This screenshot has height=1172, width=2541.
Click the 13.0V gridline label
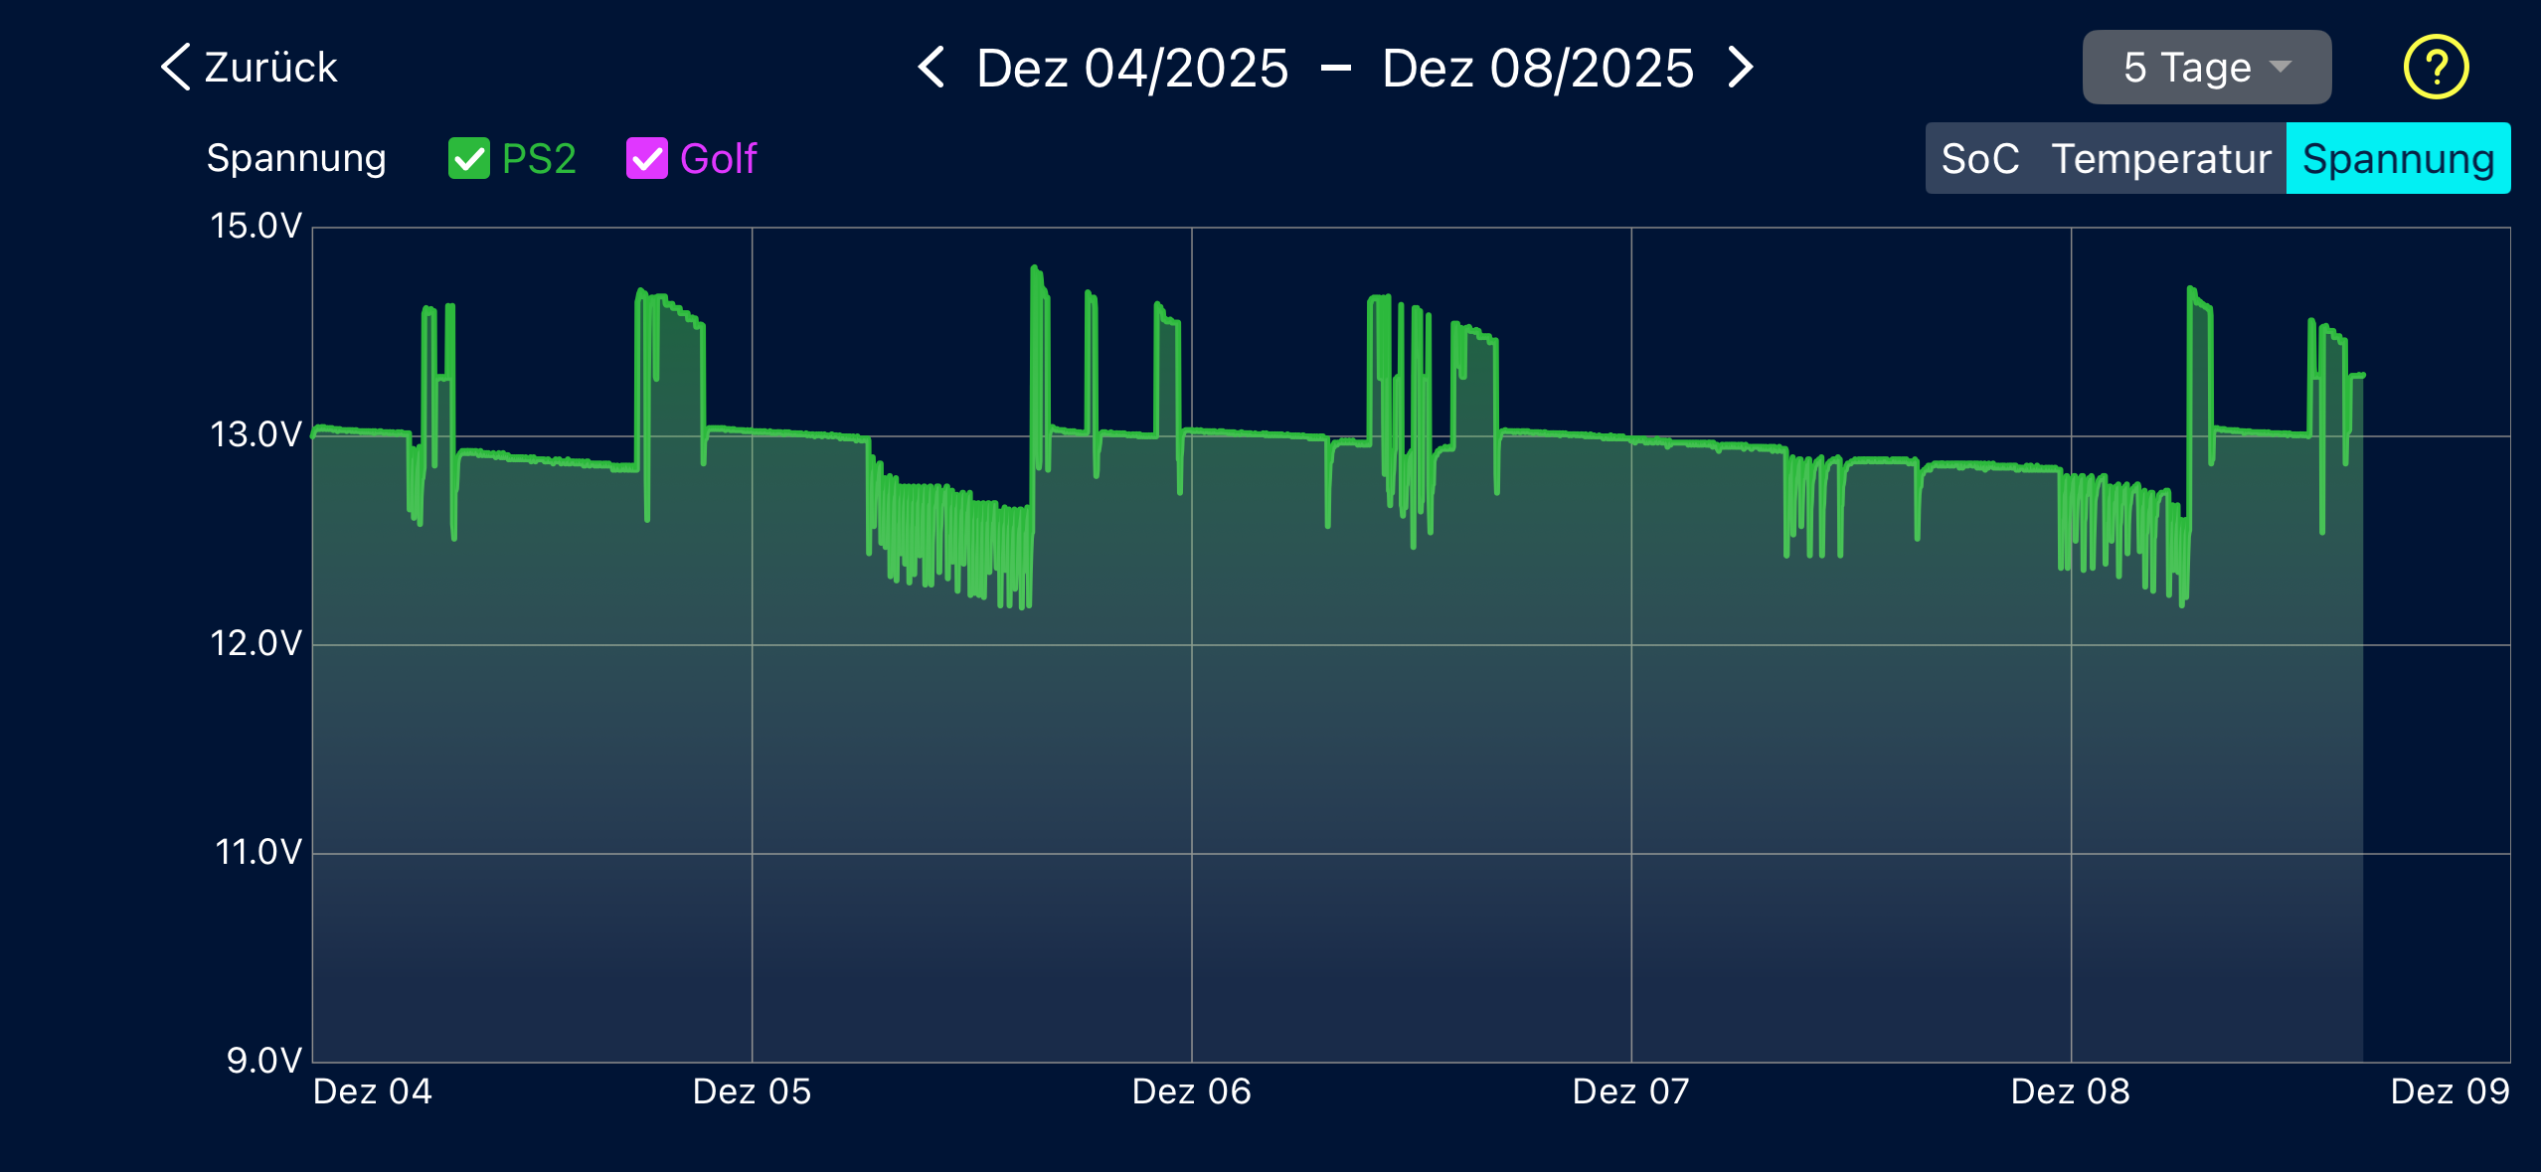click(255, 434)
